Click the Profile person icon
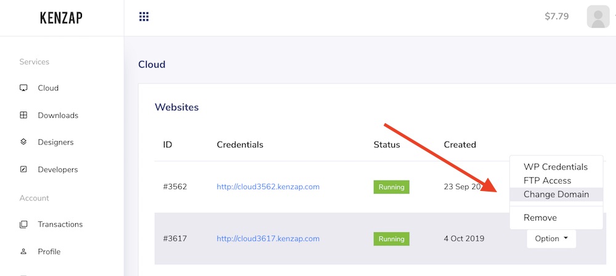 coord(23,251)
